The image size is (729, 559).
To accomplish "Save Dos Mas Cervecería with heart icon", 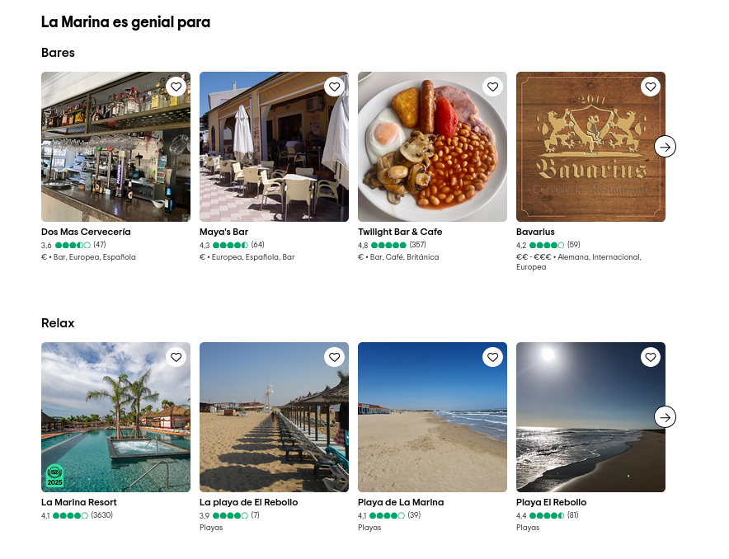I will tap(176, 87).
